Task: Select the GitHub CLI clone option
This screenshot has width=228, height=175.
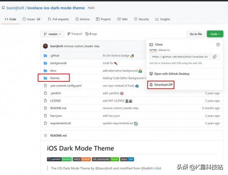Action: click(164, 50)
